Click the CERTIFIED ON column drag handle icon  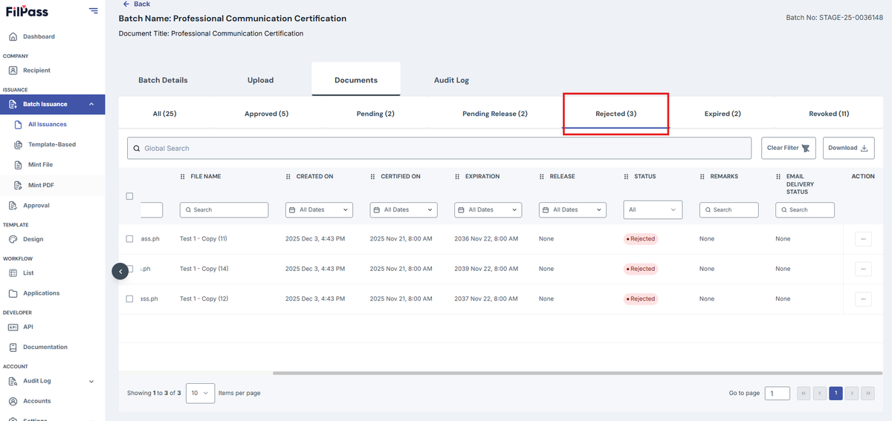point(373,177)
